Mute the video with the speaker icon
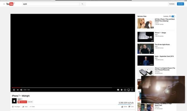The height and width of the screenshot is (111, 187). pos(21,90)
